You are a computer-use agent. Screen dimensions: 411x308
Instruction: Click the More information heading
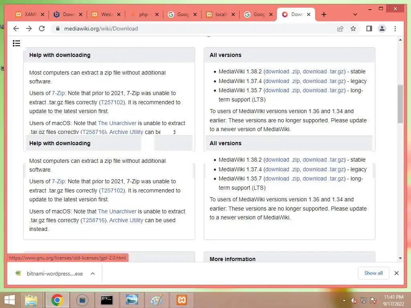(x=232, y=259)
